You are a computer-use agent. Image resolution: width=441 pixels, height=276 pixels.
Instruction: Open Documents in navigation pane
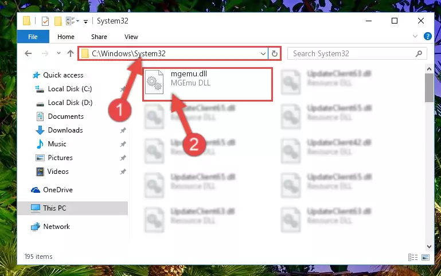pyautogui.click(x=65, y=116)
